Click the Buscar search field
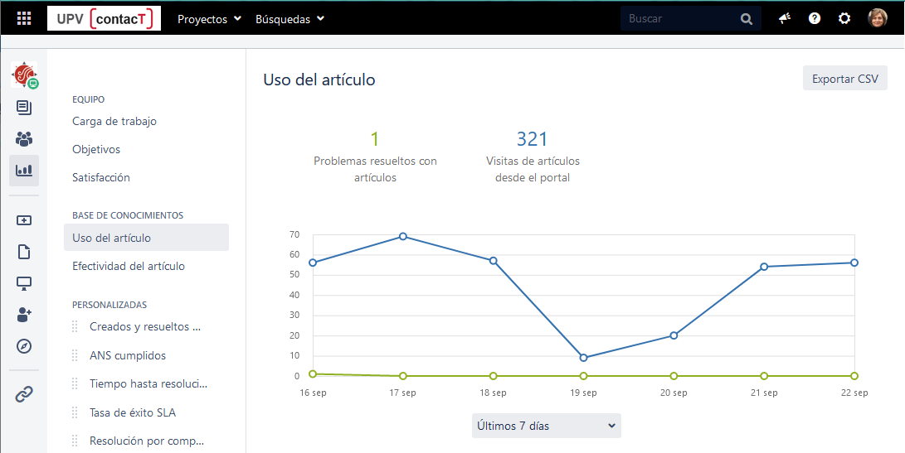Image resolution: width=905 pixels, height=453 pixels. (680, 19)
